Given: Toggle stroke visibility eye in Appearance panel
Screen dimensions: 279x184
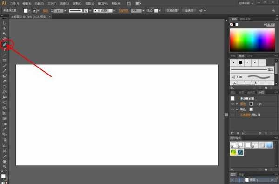Looking at the screenshot, I should pyautogui.click(x=232, y=104).
